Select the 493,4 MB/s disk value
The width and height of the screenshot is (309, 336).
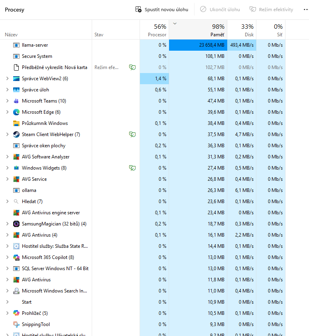pos(242,45)
